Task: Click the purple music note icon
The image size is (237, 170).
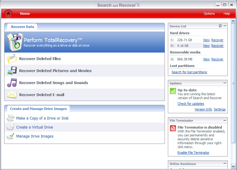Action: pos(12,83)
